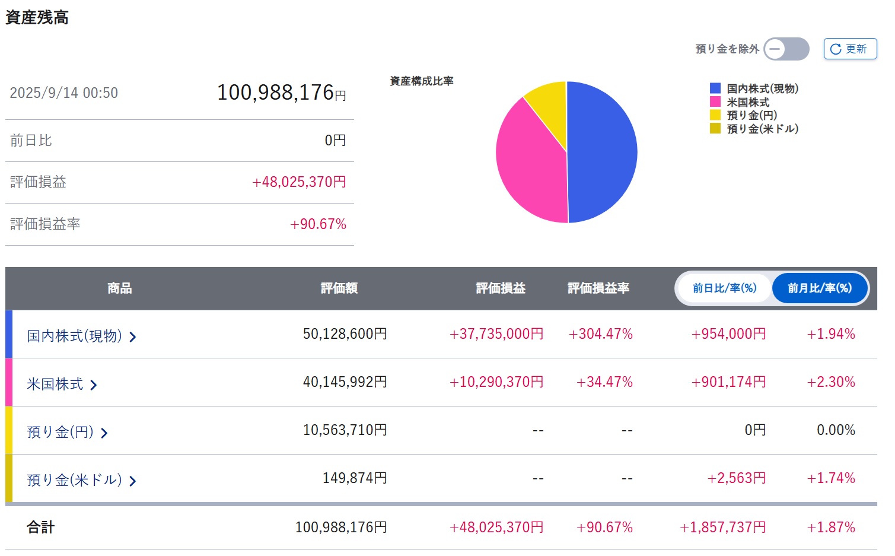Click dark-yellow legend swatch for 預り金(米ドル)
The image size is (895, 556).
715,128
